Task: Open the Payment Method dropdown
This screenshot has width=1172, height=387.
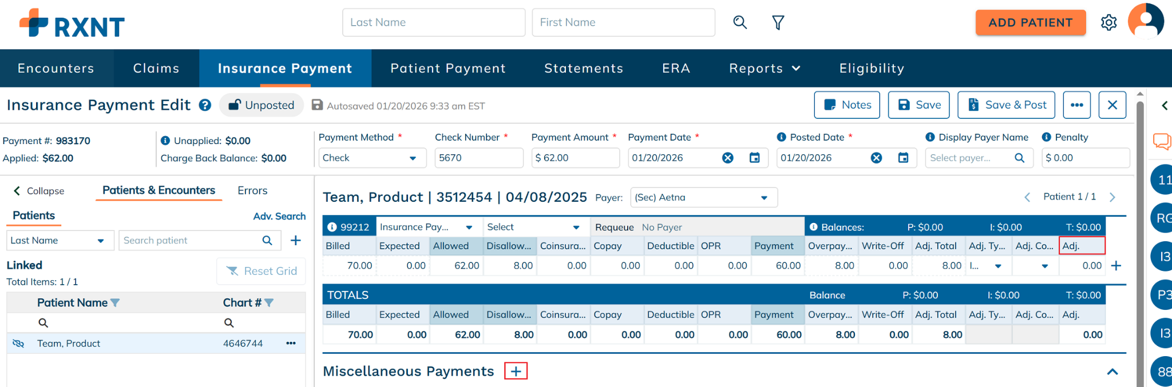Action: pyautogui.click(x=372, y=158)
